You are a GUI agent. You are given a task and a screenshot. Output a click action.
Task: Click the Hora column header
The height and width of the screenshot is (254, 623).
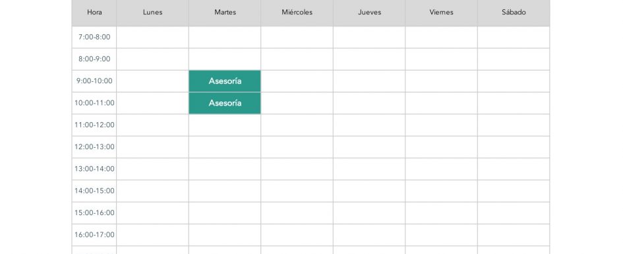pyautogui.click(x=94, y=13)
